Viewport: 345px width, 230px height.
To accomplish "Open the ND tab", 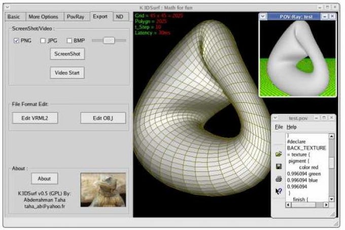I will pos(120,17).
